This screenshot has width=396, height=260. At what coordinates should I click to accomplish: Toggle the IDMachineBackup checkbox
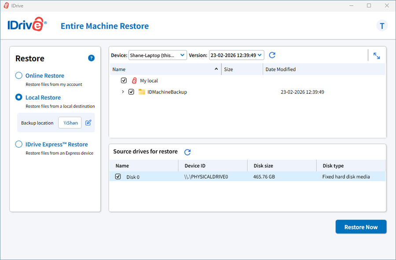(131, 92)
